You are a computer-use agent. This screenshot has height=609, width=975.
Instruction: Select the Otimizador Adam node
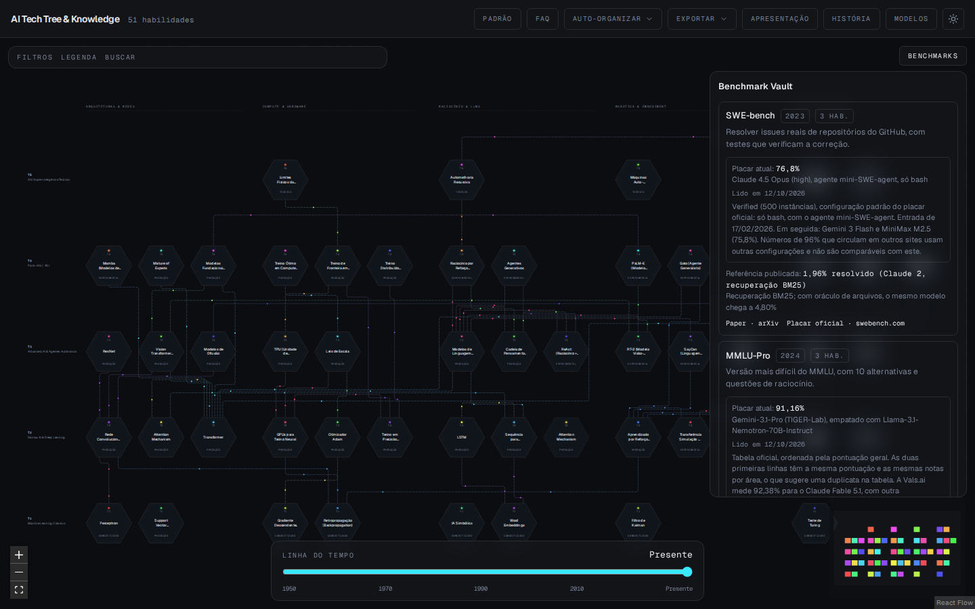(x=338, y=438)
